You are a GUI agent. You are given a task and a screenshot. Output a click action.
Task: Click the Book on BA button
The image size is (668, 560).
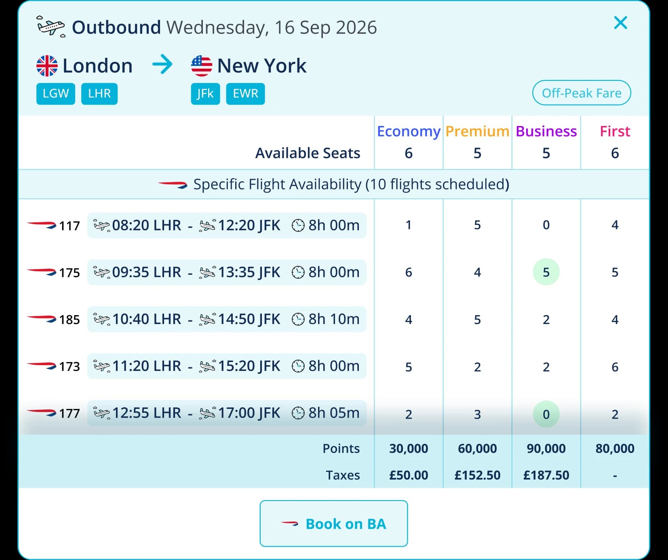(x=334, y=524)
